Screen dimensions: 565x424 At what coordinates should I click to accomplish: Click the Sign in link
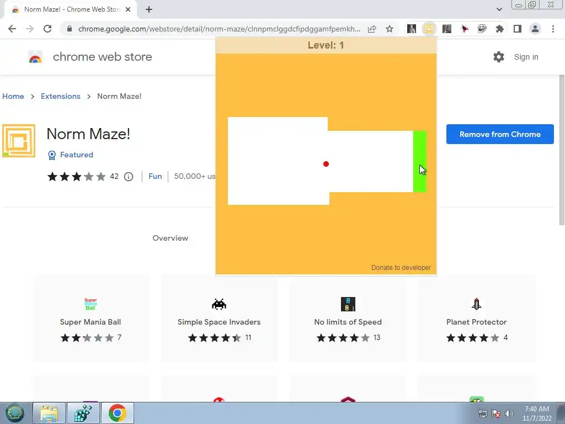point(526,57)
